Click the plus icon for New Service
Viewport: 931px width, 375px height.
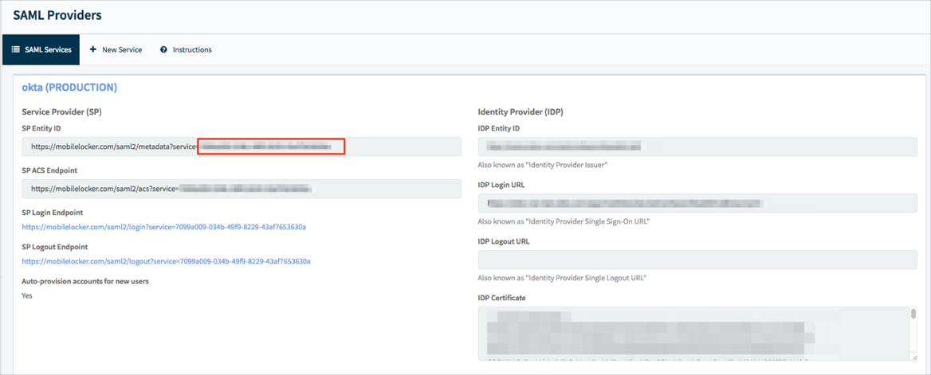[93, 49]
